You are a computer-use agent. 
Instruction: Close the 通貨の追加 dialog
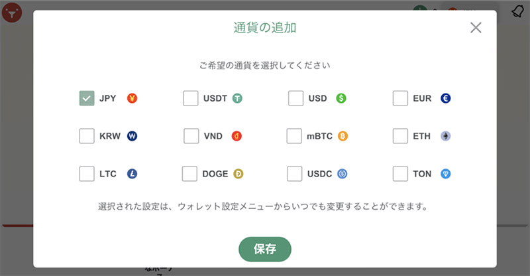[476, 27]
